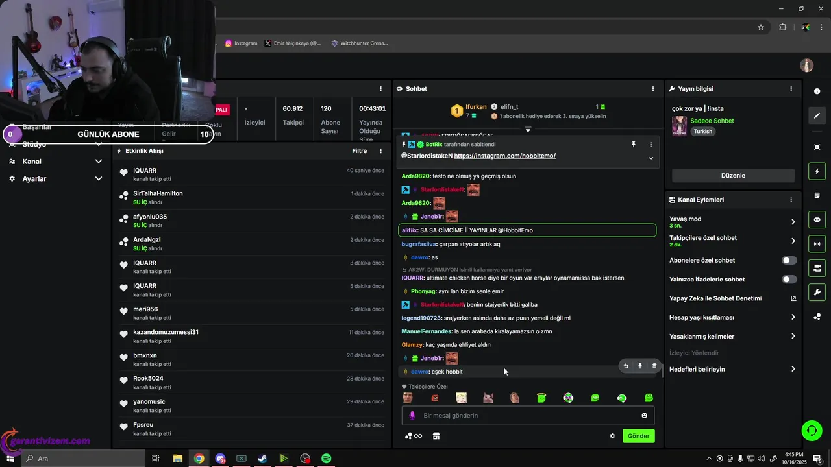Open File Explorer from the taskbar
The height and width of the screenshot is (467, 831).
177,459
